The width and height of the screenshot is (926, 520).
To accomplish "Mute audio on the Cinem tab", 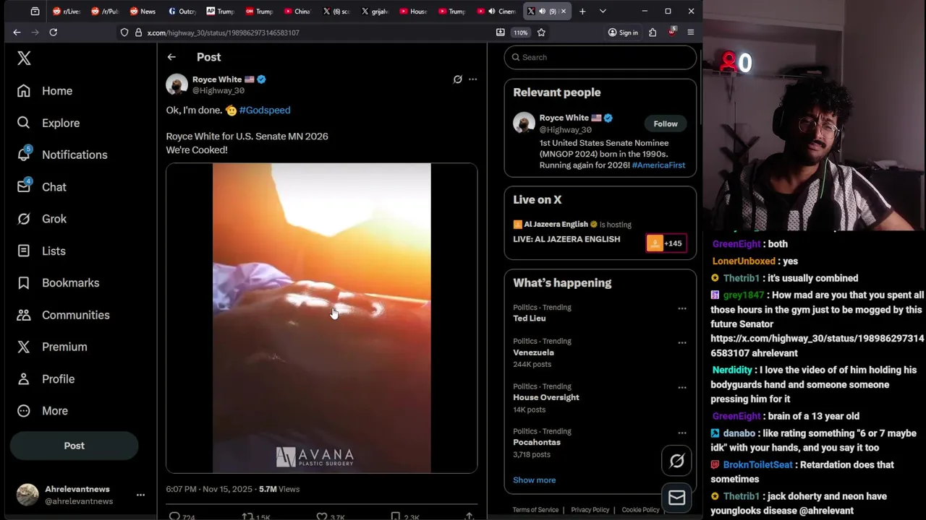I will tap(492, 12).
